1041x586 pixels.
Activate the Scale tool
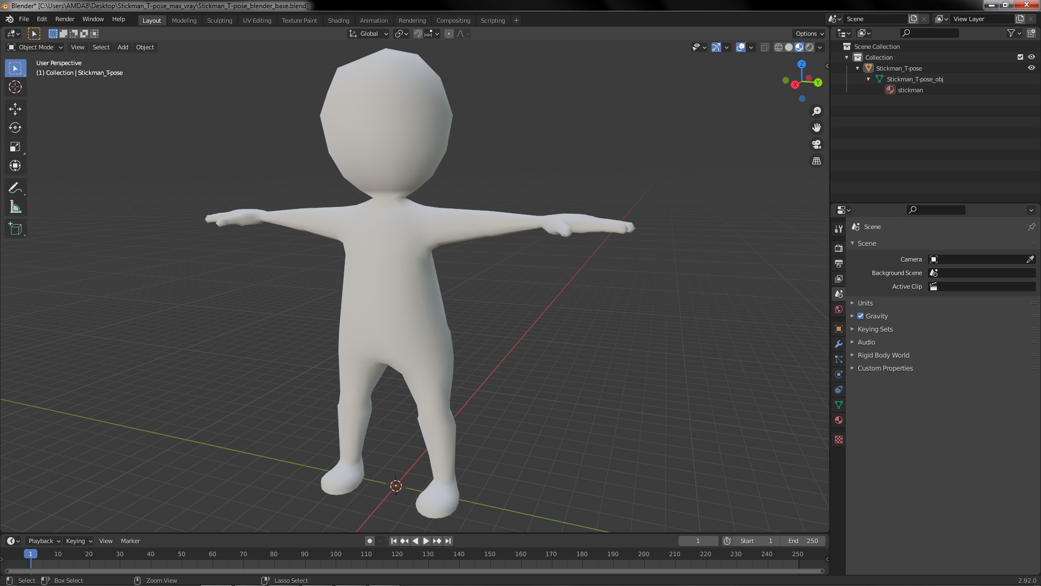pyautogui.click(x=15, y=147)
